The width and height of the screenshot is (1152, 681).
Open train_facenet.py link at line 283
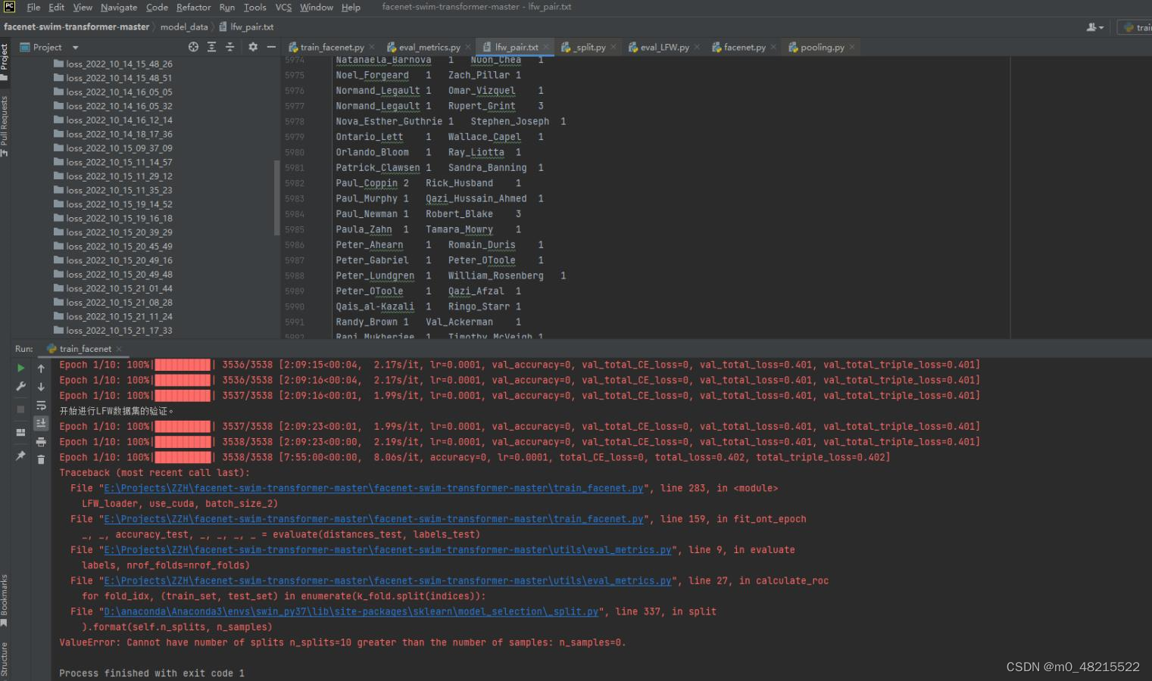pyautogui.click(x=373, y=488)
